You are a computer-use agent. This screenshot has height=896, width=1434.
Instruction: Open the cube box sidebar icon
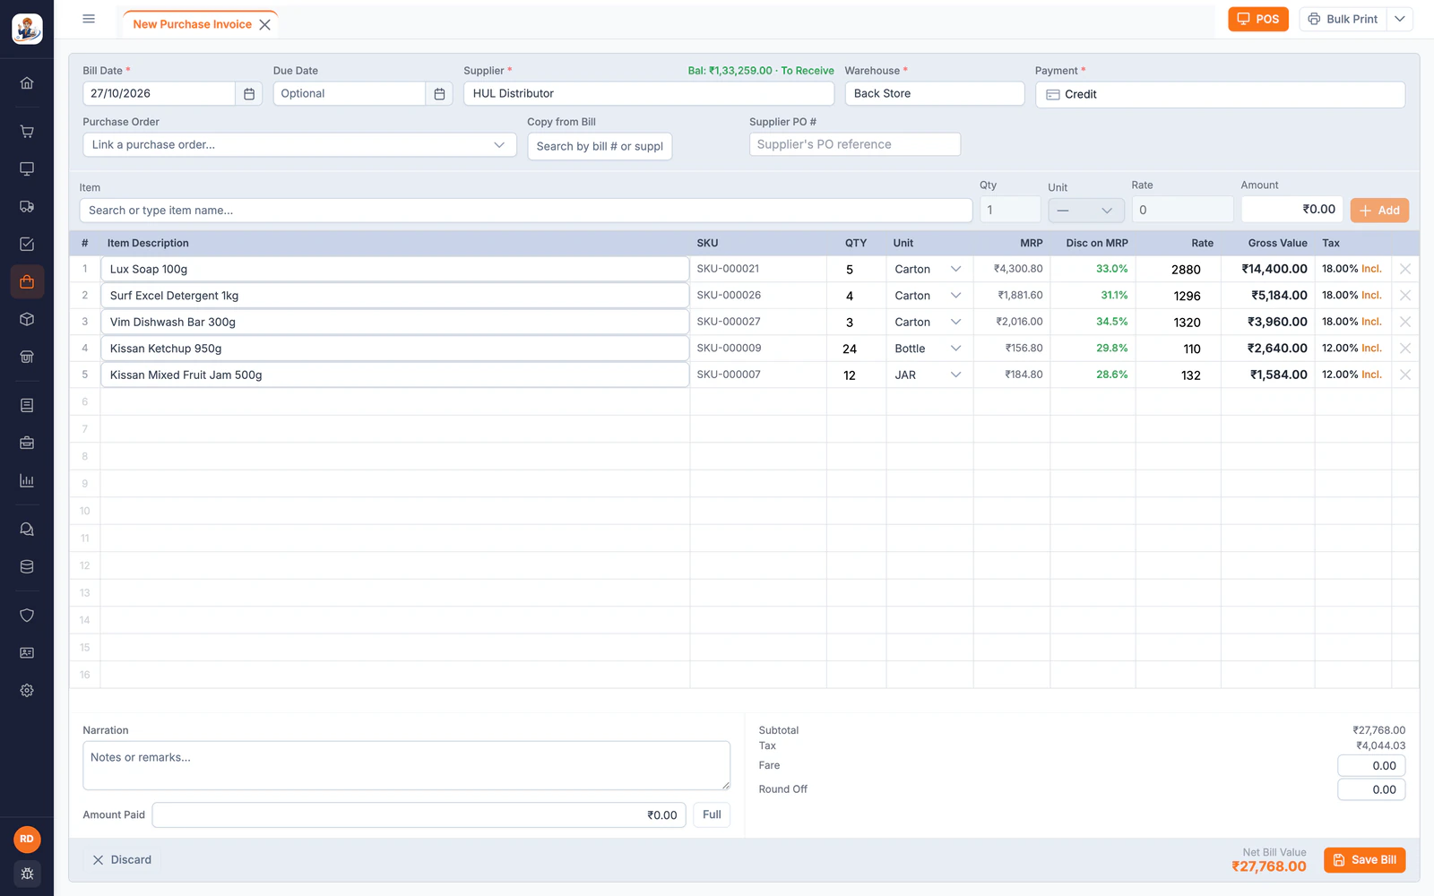pyautogui.click(x=27, y=320)
